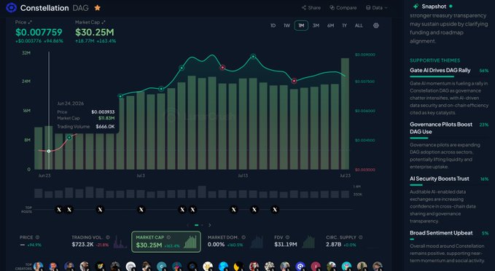
Task: Click the last top creator avatar
Action: tap(377, 267)
